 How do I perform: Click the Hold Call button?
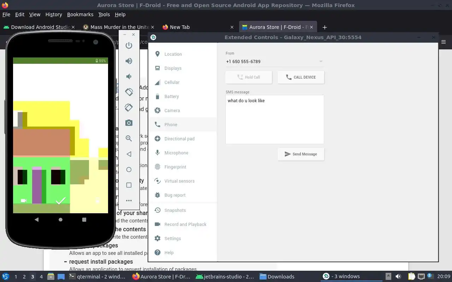tap(249, 77)
